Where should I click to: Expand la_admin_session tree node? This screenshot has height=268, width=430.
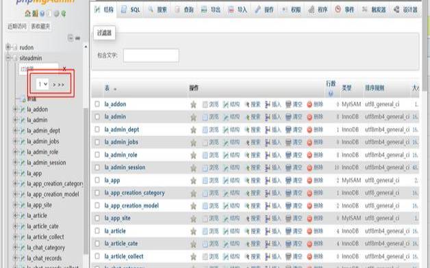point(15,162)
